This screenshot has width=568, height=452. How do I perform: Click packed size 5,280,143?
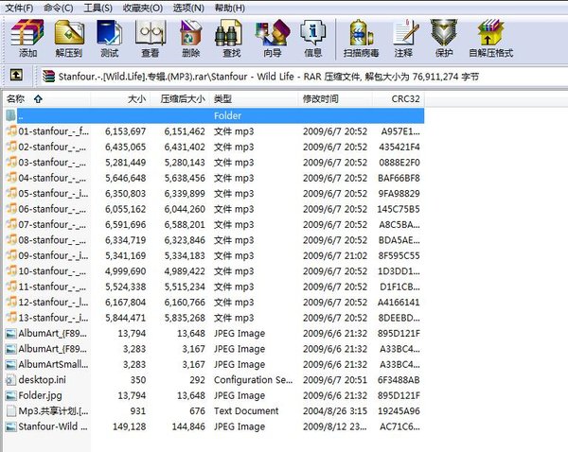(185, 162)
